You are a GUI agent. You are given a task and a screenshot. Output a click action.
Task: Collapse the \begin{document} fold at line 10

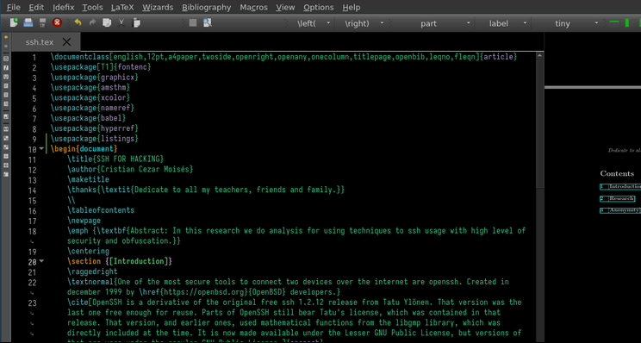coord(41,149)
